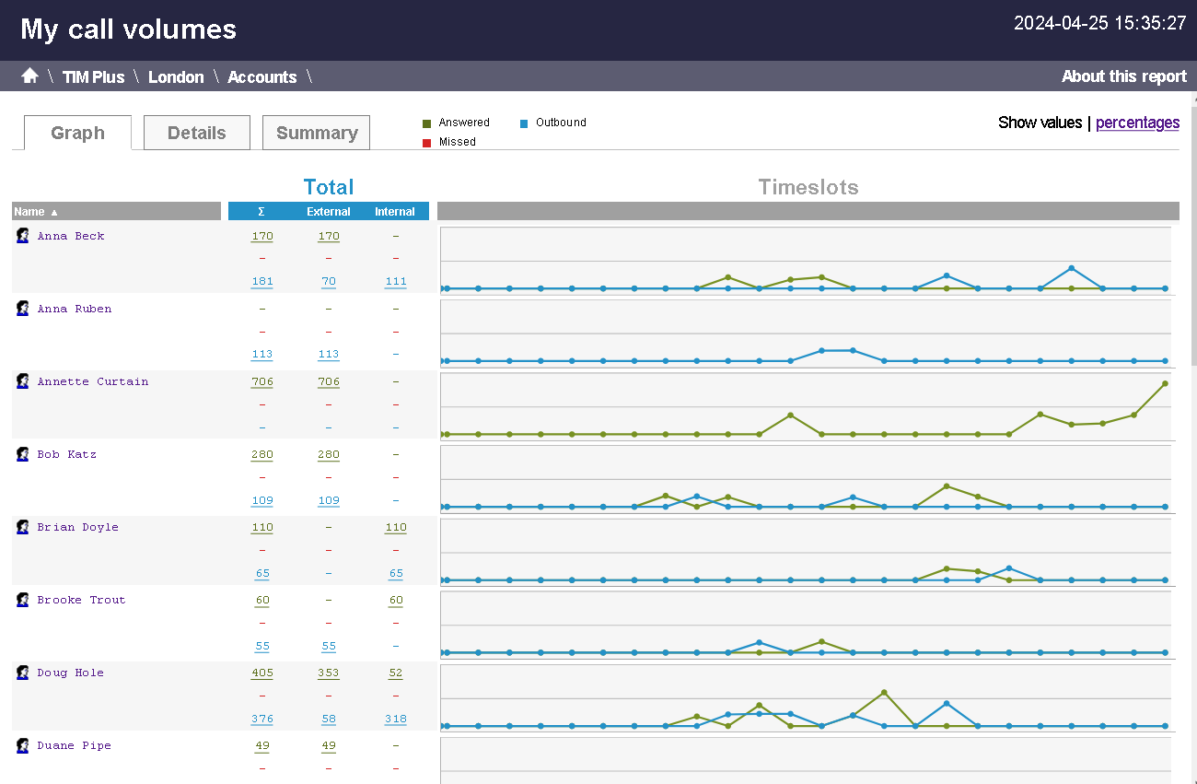The height and width of the screenshot is (784, 1197).
Task: Go to TIM Plus breadcrumb
Action: coord(93,77)
